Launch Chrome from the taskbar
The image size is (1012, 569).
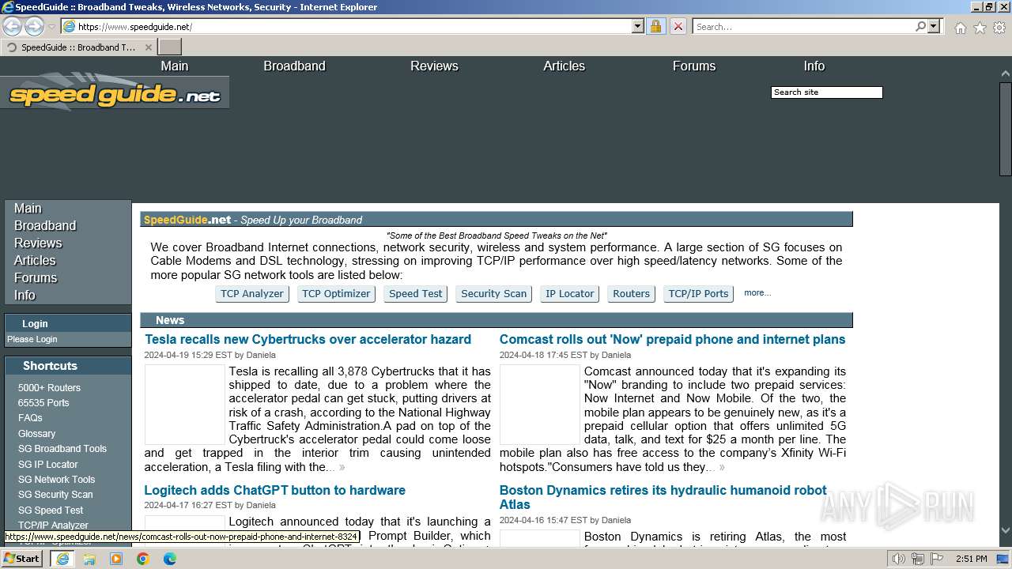pyautogui.click(x=143, y=559)
